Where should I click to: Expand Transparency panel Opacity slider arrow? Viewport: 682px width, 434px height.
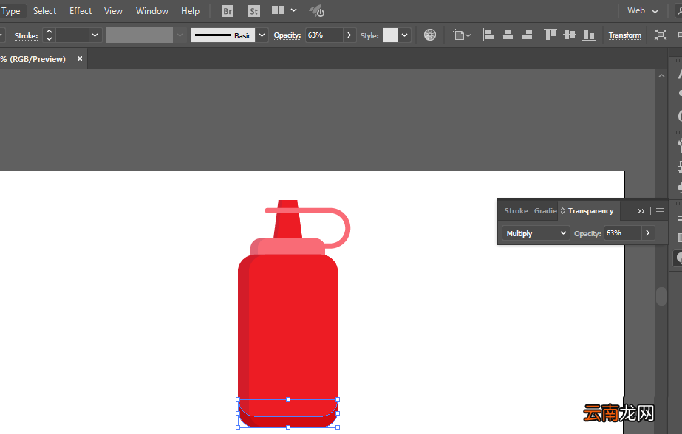pos(647,233)
